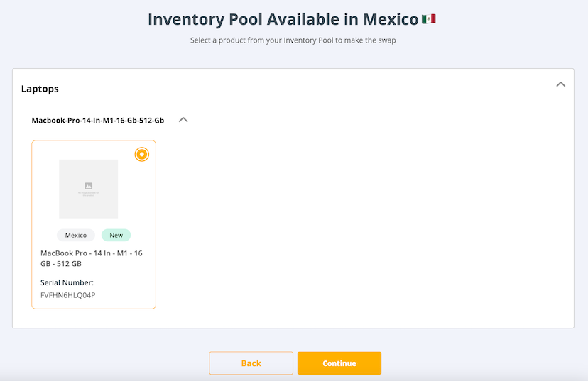Viewport: 588px width, 381px height.
Task: Select the MacBook Pro product card
Action: point(93,270)
